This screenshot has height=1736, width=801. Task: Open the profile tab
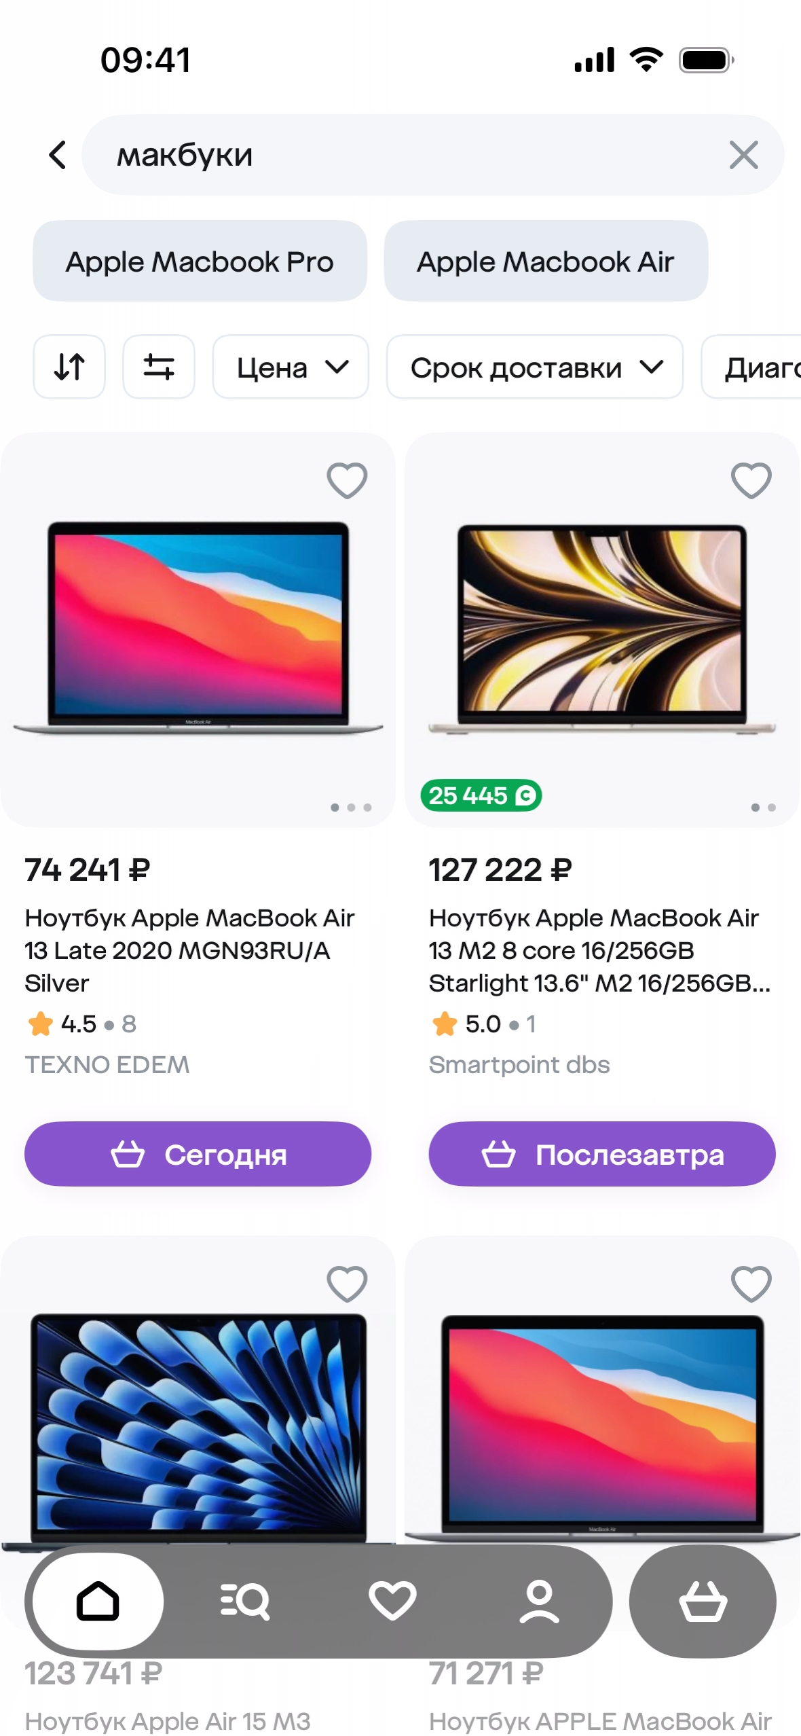(x=540, y=1601)
